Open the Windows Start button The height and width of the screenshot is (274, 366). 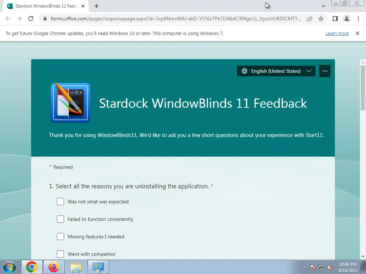tap(10, 267)
